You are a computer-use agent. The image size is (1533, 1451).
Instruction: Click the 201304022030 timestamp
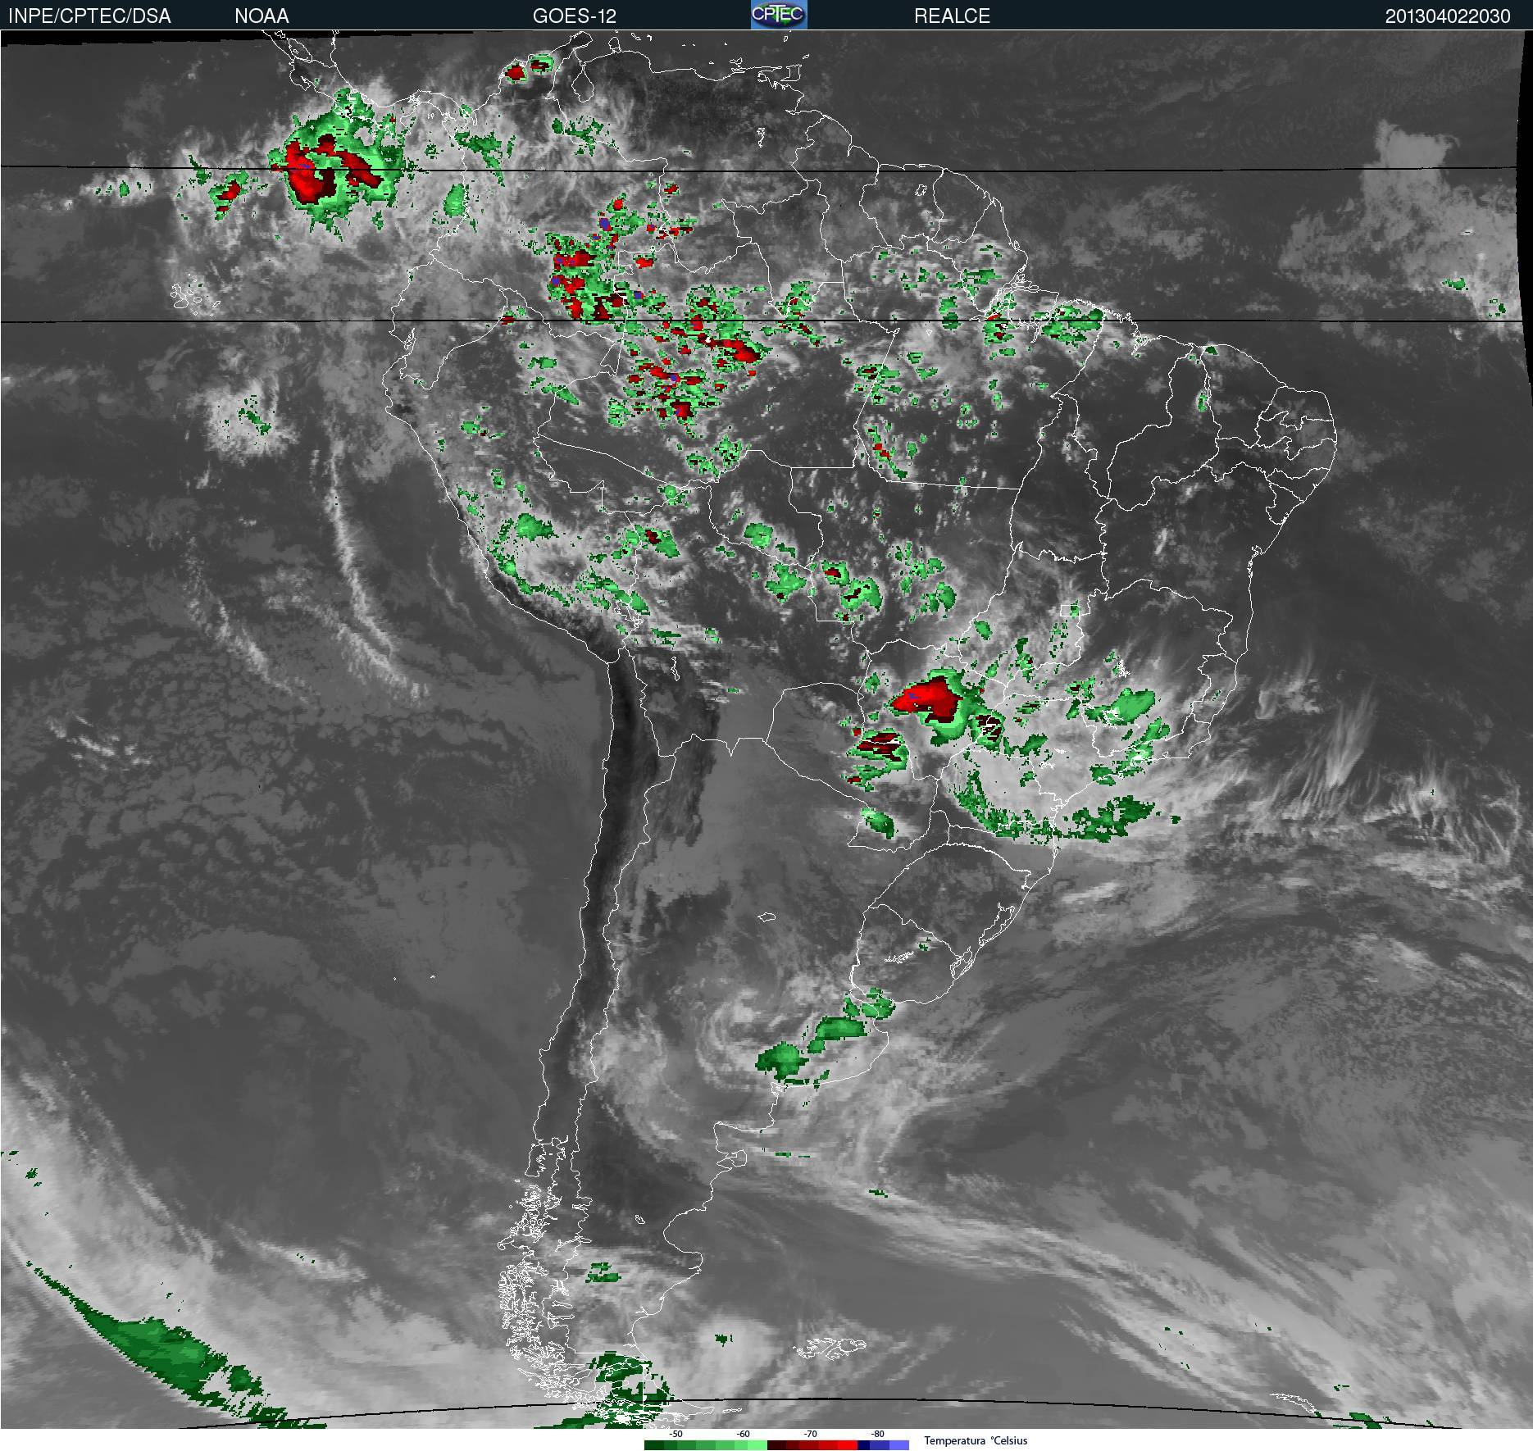coord(1448,16)
